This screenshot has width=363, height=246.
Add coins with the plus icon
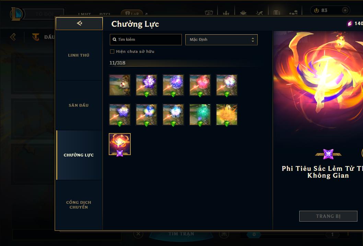[345, 10]
